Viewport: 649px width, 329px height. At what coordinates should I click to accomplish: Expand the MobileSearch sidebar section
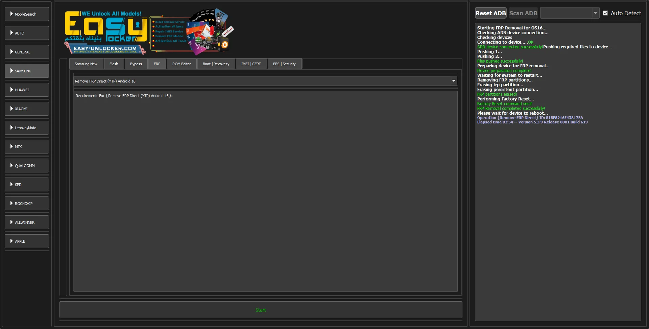click(x=11, y=14)
